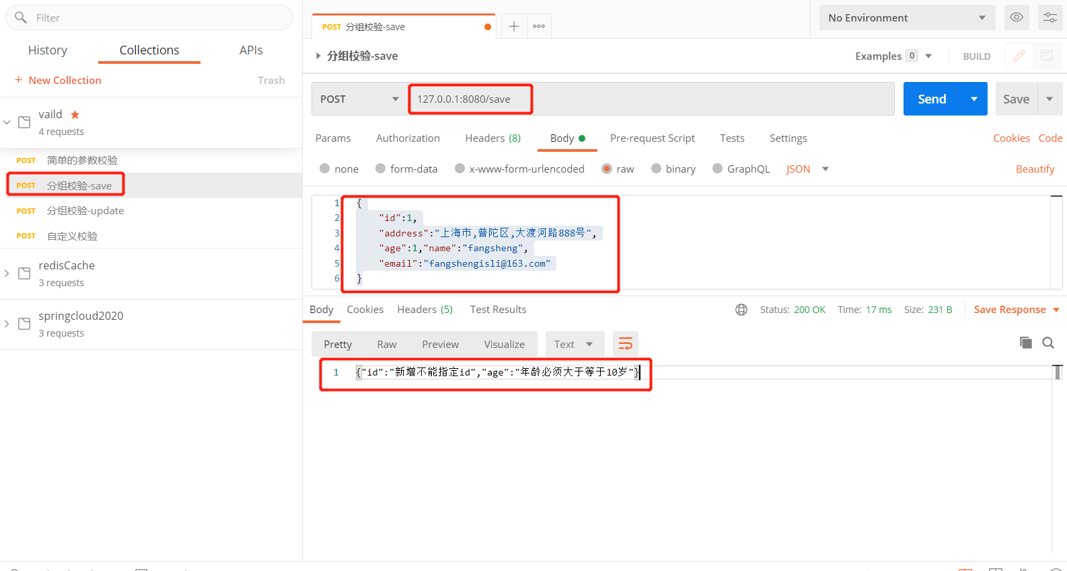Image resolution: width=1067 pixels, height=571 pixels.
Task: Switch response view to Visualize
Action: [x=505, y=344]
